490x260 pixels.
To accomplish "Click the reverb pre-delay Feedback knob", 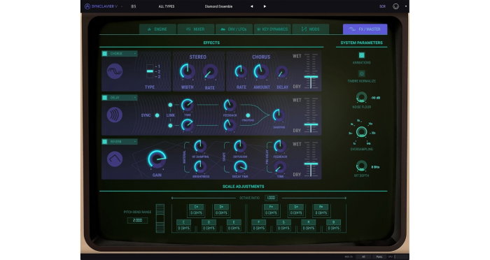I will [x=280, y=146].
